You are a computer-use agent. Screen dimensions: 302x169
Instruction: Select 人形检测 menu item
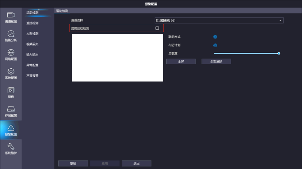tap(33, 34)
